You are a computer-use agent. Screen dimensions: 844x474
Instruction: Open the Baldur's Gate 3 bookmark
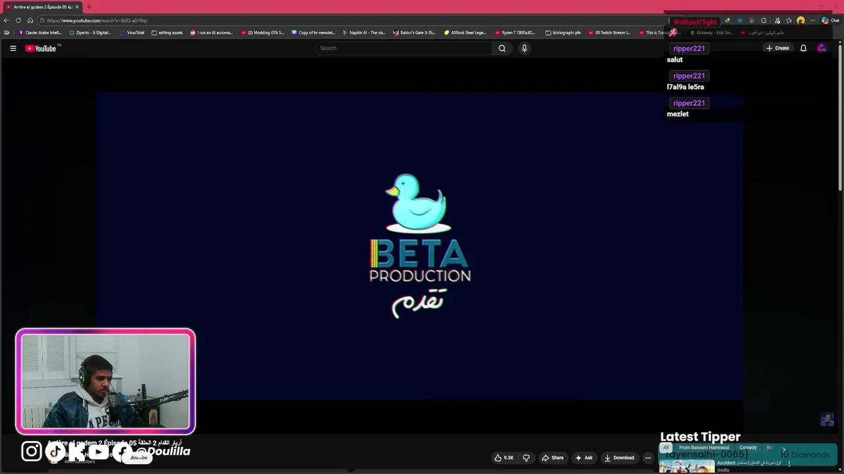pyautogui.click(x=414, y=32)
